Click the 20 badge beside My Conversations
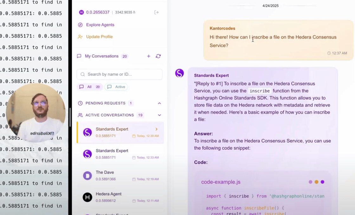The image size is (355, 215). (125, 56)
